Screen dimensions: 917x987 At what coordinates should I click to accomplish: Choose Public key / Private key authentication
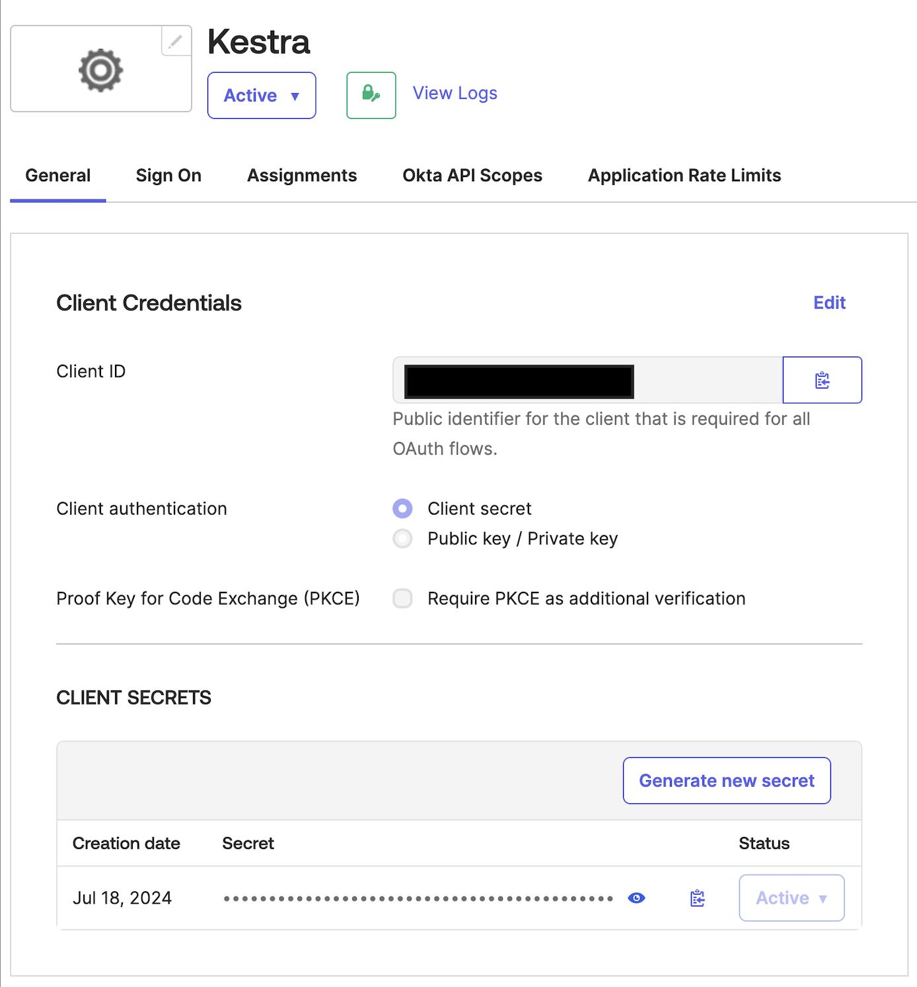pos(403,539)
